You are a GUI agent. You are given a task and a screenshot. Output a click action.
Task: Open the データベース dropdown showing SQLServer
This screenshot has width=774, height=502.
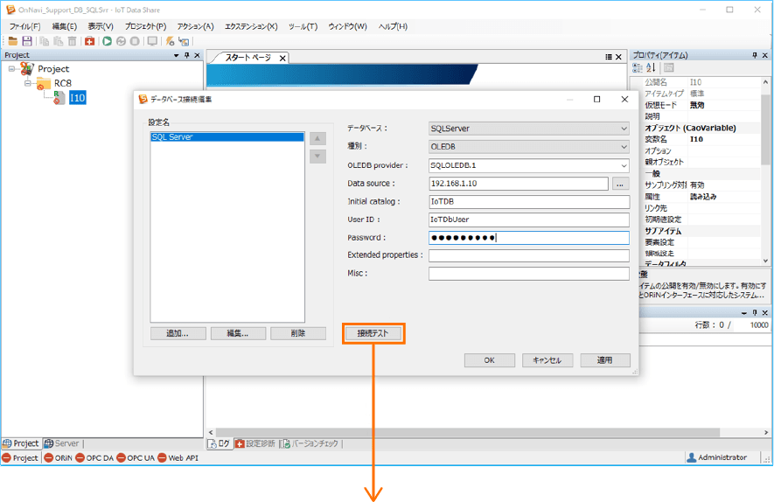(528, 129)
